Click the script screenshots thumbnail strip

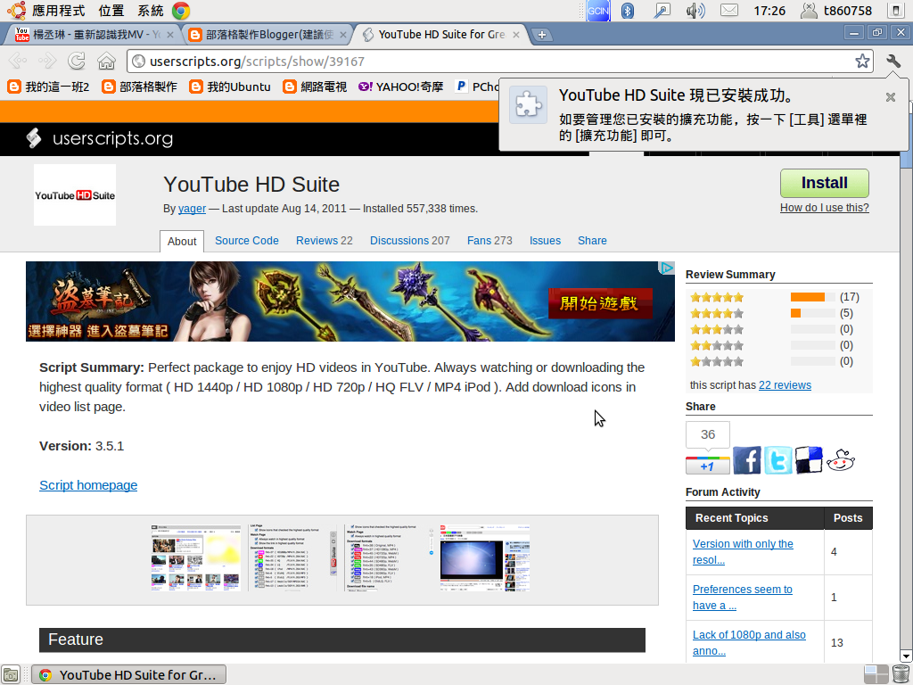[341, 559]
